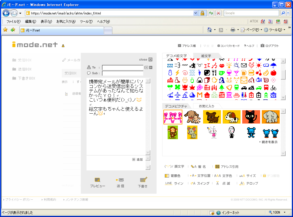293x217 pixels.
Task: Switch to the 絵文字 tab
Action: tap(206, 56)
